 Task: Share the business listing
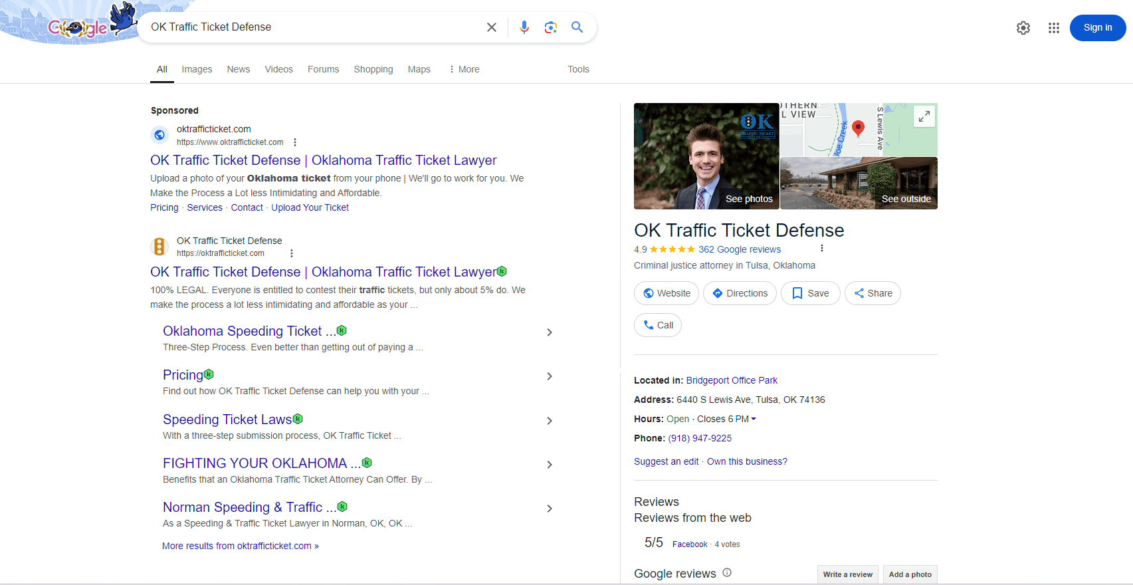coord(873,293)
